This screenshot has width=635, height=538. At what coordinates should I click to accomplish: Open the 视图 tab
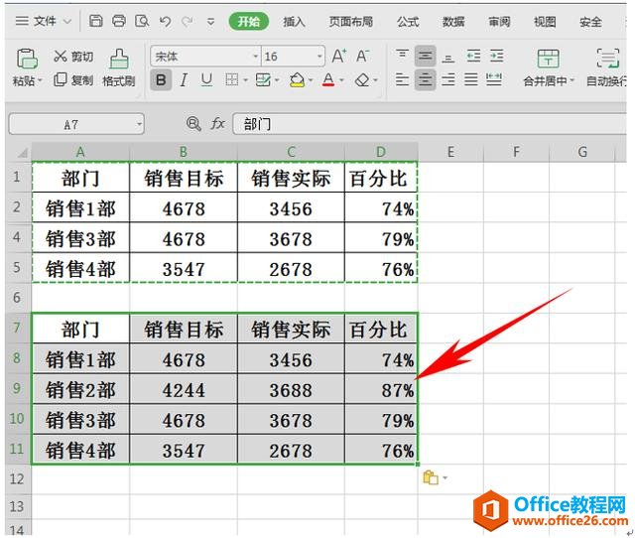(545, 21)
